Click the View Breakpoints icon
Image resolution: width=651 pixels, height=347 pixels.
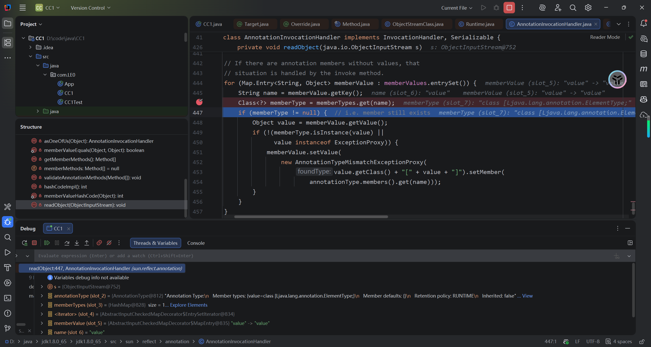(x=99, y=243)
